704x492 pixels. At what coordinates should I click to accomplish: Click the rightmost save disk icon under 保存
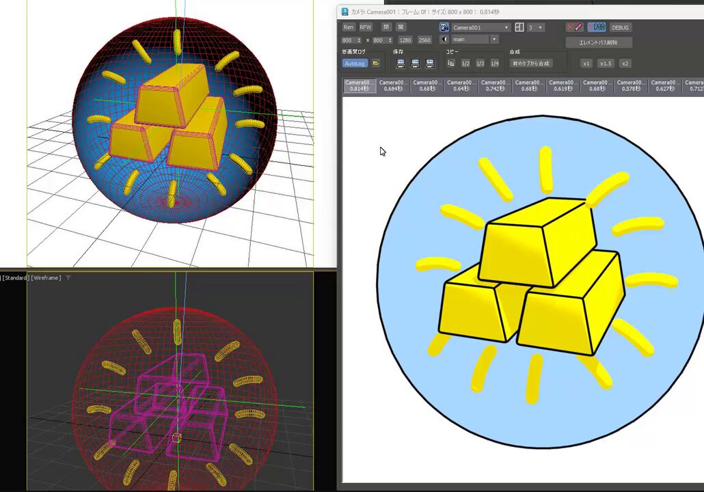(430, 64)
